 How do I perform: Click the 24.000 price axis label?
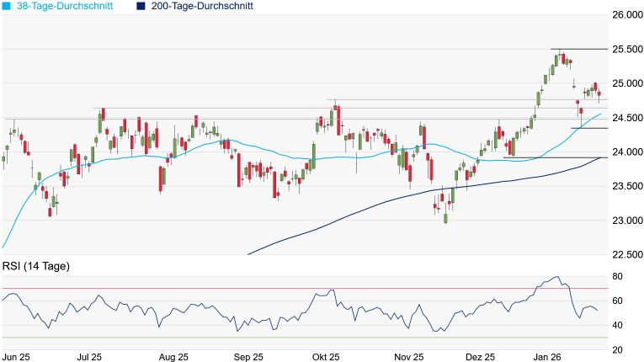625,152
